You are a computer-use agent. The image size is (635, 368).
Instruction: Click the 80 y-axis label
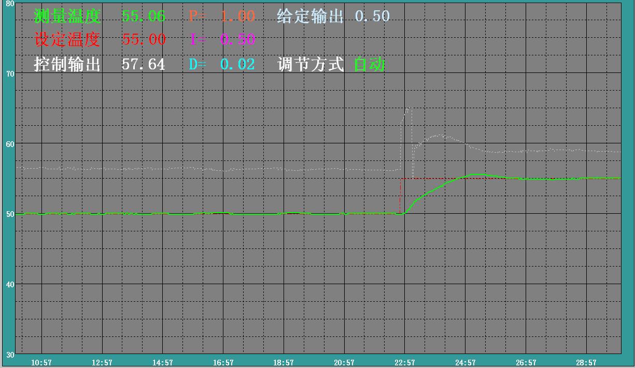coord(10,3)
